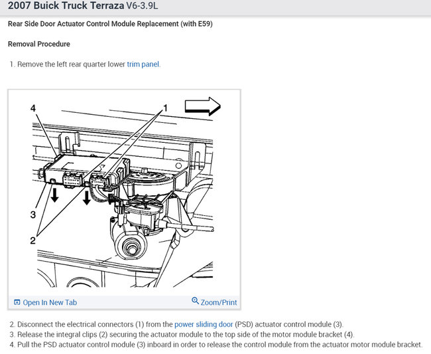Open the trim panel link
The width and height of the screenshot is (431, 354).
coord(143,64)
